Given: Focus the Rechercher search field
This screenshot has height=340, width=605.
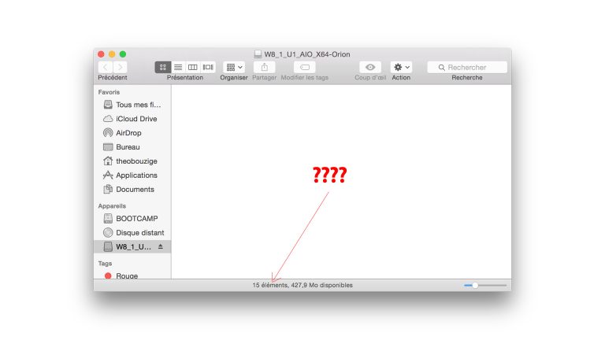Looking at the screenshot, I should coord(467,67).
